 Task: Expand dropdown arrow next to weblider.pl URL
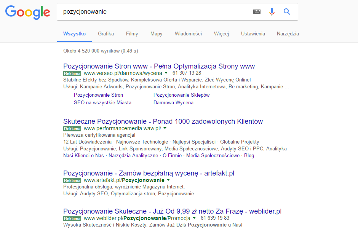pos(194,218)
